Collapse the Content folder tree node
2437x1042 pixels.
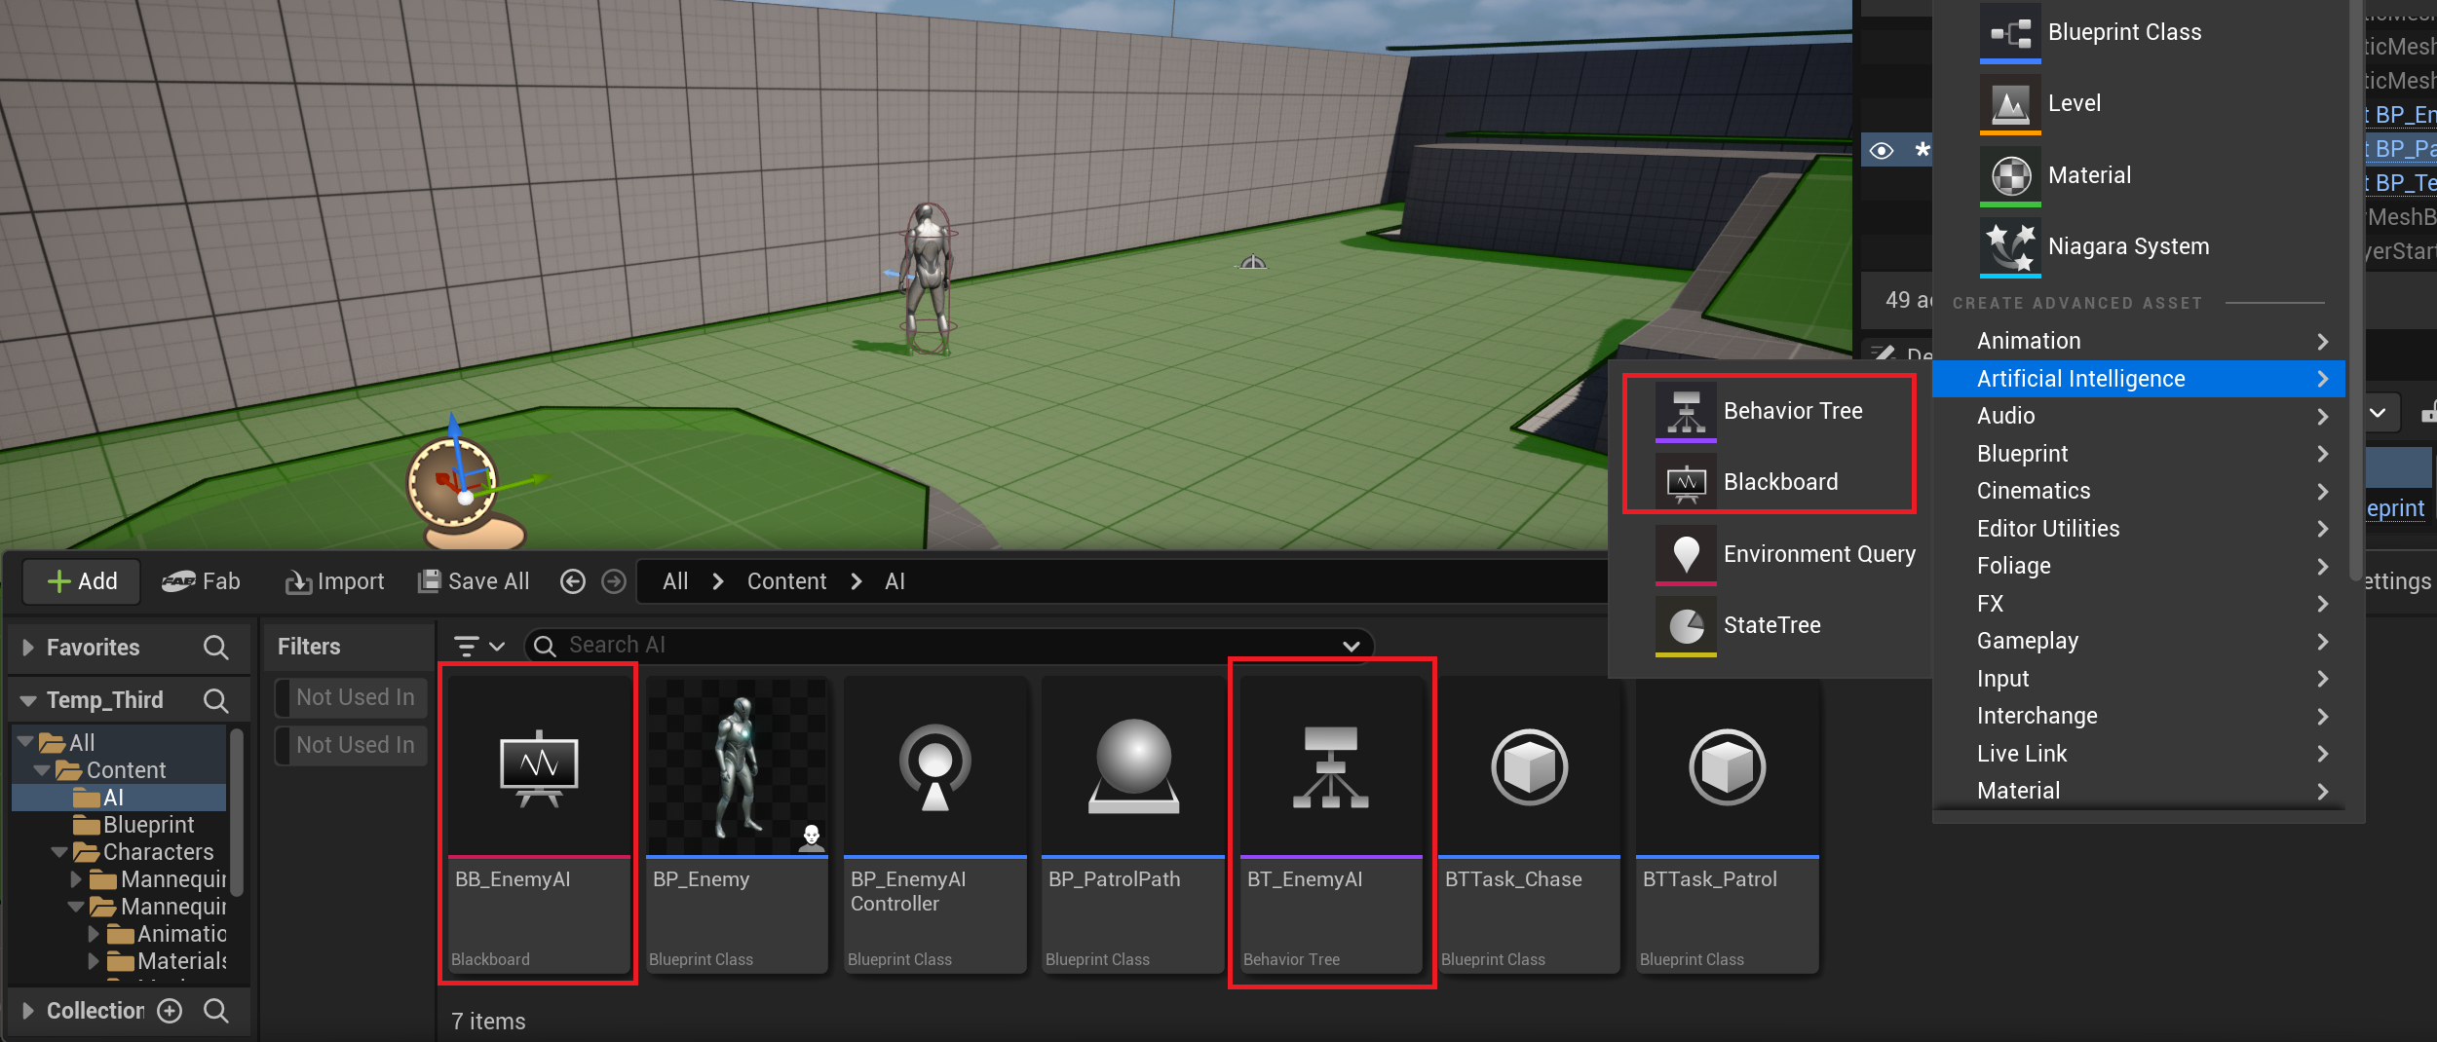(43, 770)
